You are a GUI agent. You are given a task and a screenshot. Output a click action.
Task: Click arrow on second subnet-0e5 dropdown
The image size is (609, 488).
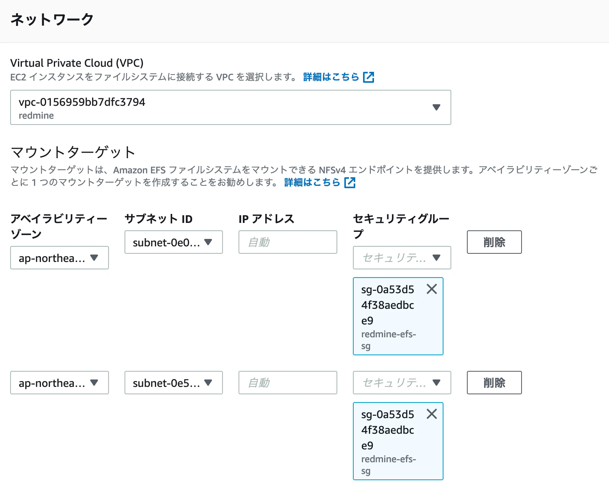pos(208,383)
